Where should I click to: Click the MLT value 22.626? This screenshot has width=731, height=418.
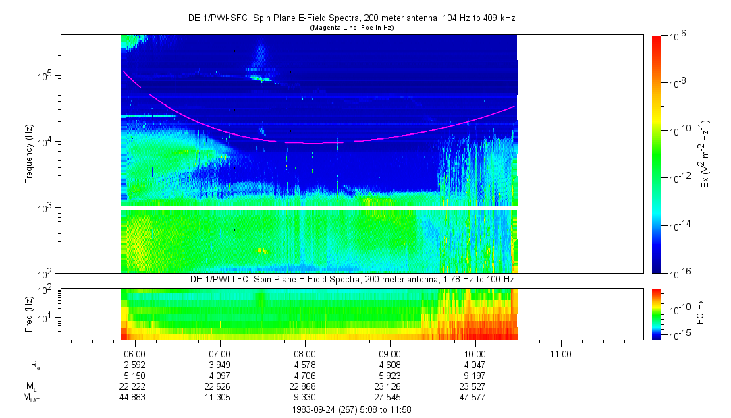pyautogui.click(x=218, y=387)
